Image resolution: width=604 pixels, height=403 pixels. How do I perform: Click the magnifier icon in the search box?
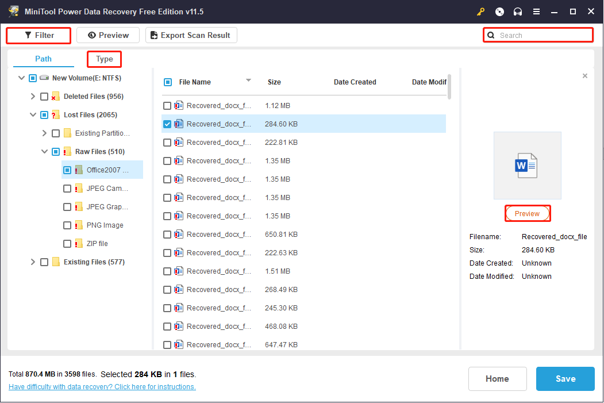pos(492,35)
